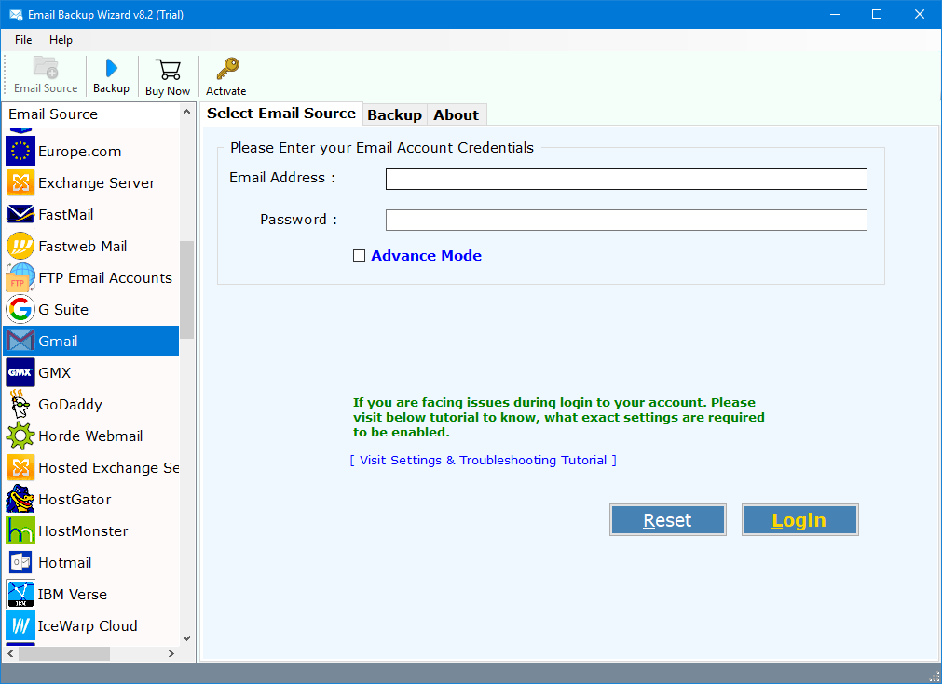Choose the IBM Verse icon

[20, 594]
